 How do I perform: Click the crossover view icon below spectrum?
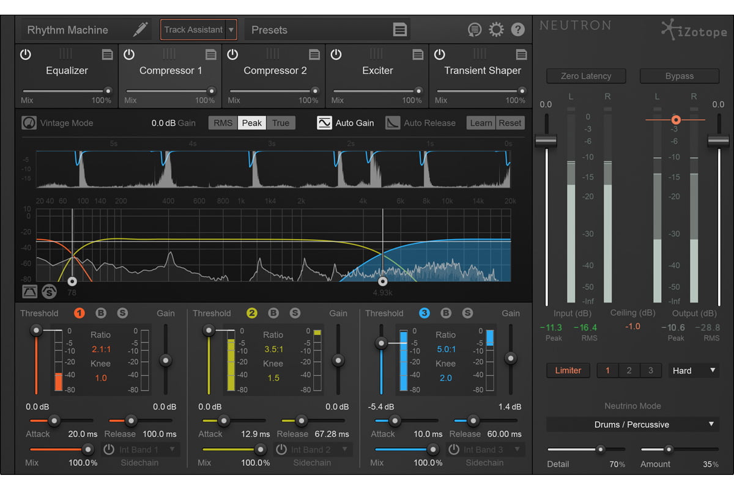tap(30, 292)
